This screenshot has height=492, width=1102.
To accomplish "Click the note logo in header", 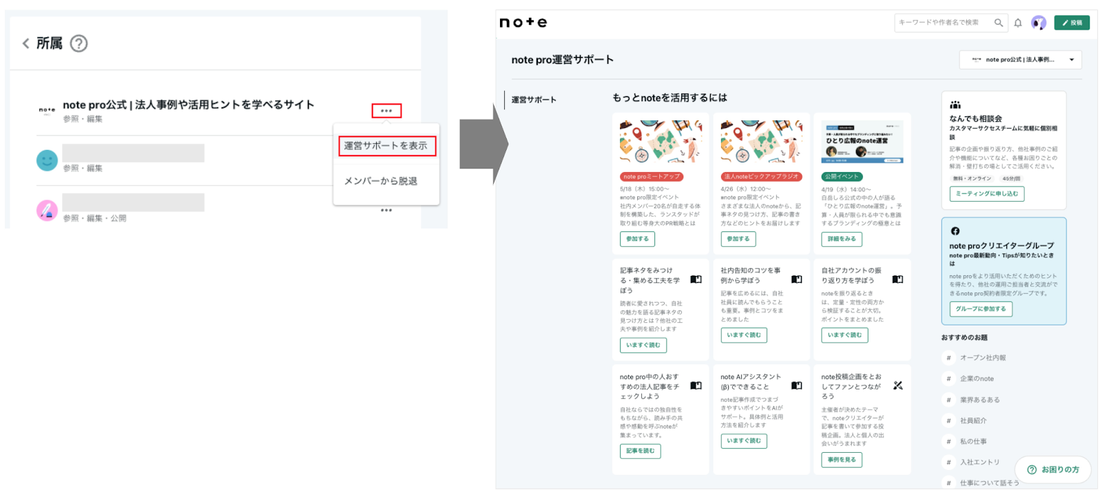I will click(523, 23).
